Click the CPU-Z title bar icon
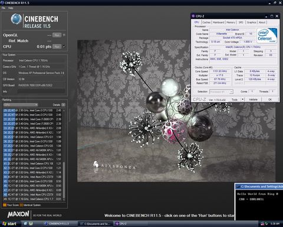Viewport: 283px width, 227px height. pos(193,16)
